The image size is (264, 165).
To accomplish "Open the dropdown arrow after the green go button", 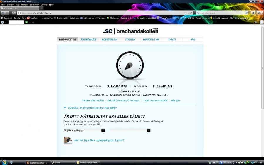I will 30,22.
